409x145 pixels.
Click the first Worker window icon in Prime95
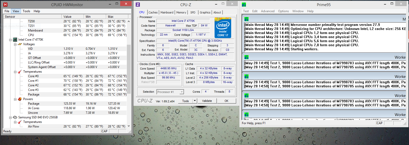[x=246, y=57]
